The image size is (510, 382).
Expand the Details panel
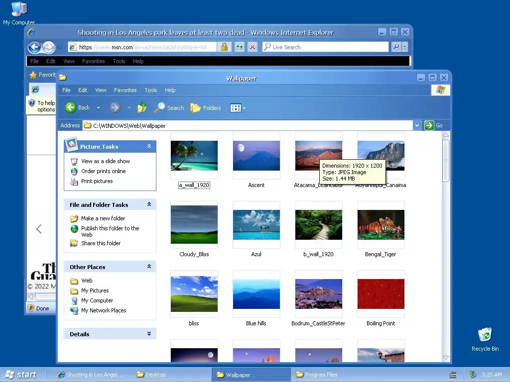[149, 334]
